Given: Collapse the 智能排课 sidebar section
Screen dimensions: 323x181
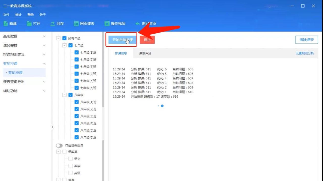Looking at the screenshot, I should [24, 64].
